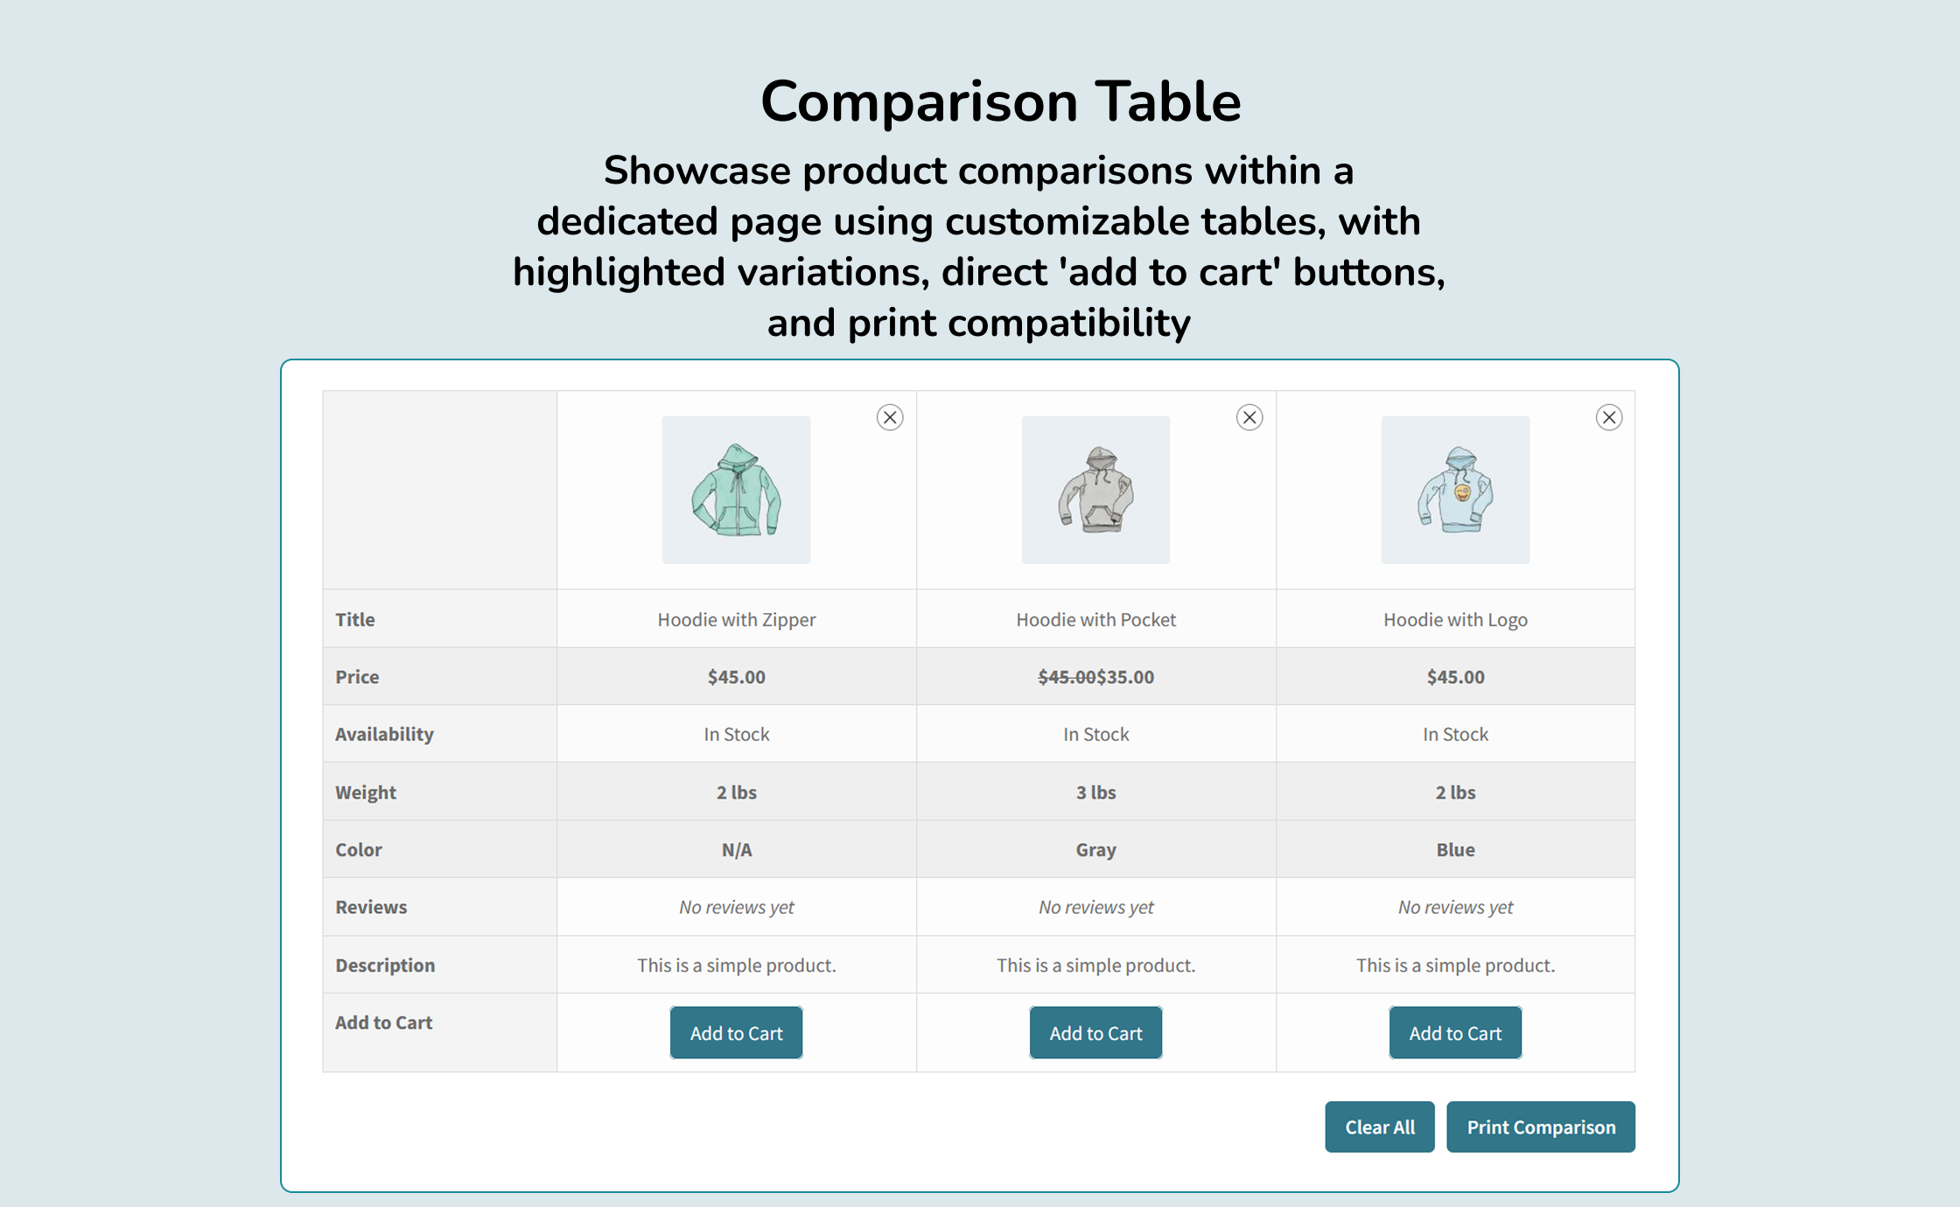The height and width of the screenshot is (1207, 1960).
Task: Open the Hoodie with Logo title
Action: click(x=1455, y=619)
